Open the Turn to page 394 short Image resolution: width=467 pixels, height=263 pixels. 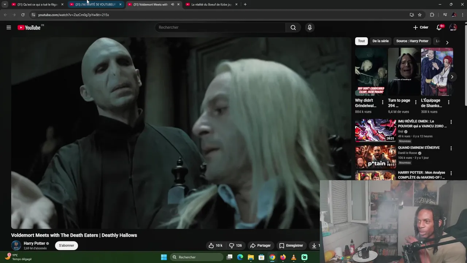[x=404, y=72]
